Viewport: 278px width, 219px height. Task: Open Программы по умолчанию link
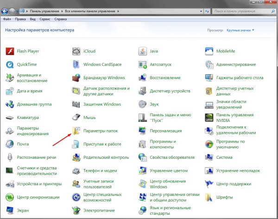pos(230,144)
